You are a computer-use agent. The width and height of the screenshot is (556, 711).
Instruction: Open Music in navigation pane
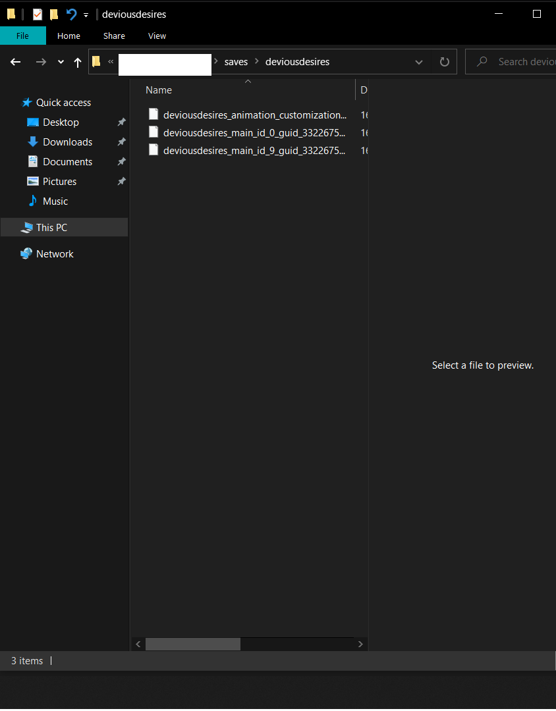click(55, 201)
